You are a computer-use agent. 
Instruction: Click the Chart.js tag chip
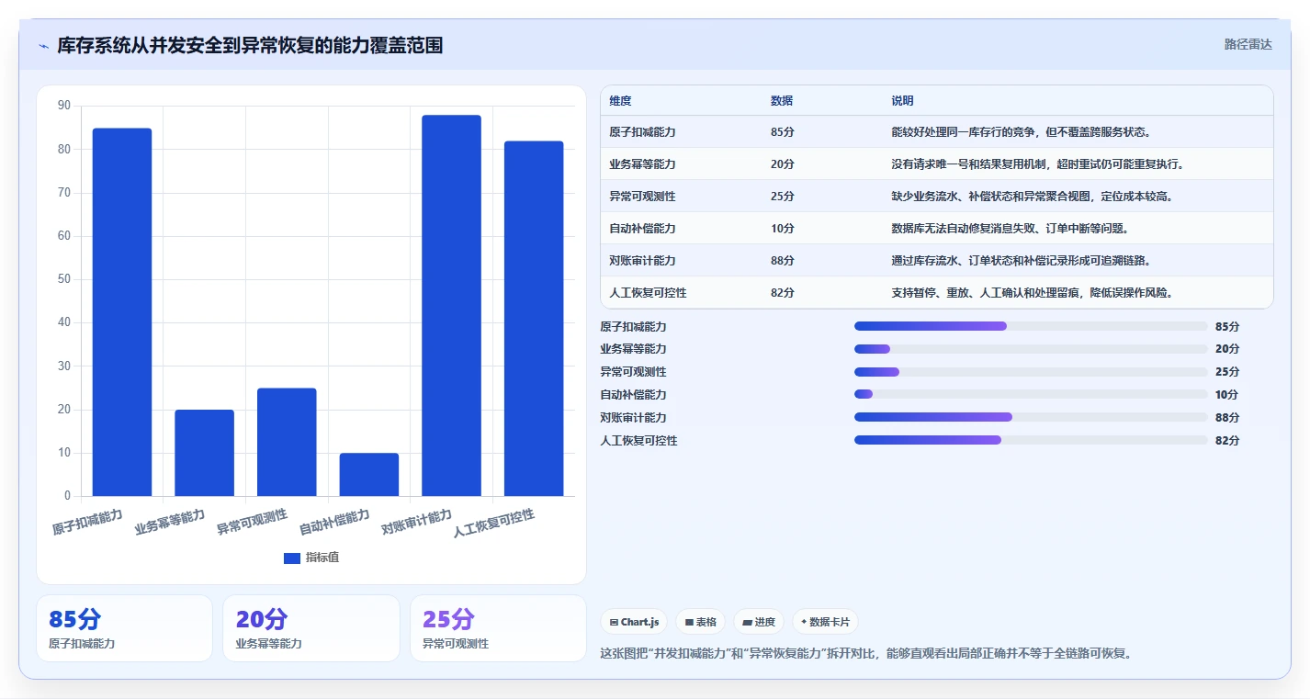click(634, 622)
